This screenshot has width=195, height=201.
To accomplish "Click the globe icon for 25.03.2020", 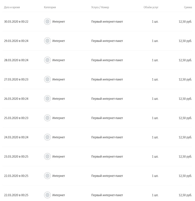I will [47, 118].
